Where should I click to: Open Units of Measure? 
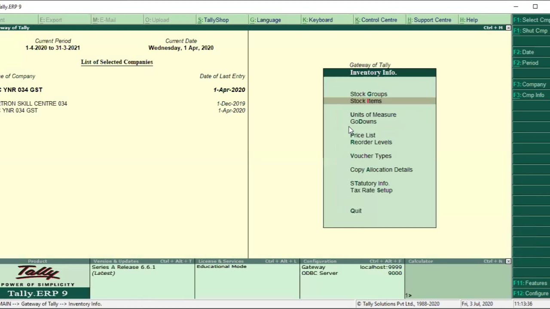tap(373, 115)
